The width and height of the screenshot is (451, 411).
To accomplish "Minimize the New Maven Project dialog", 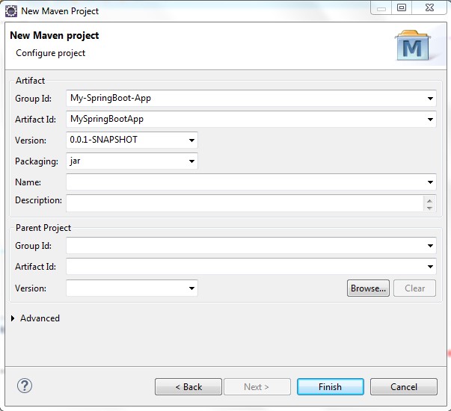I will 381,7.
